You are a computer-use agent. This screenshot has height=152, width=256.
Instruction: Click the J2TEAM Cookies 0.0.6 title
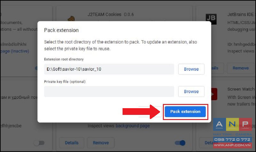pyautogui.click(x=110, y=14)
